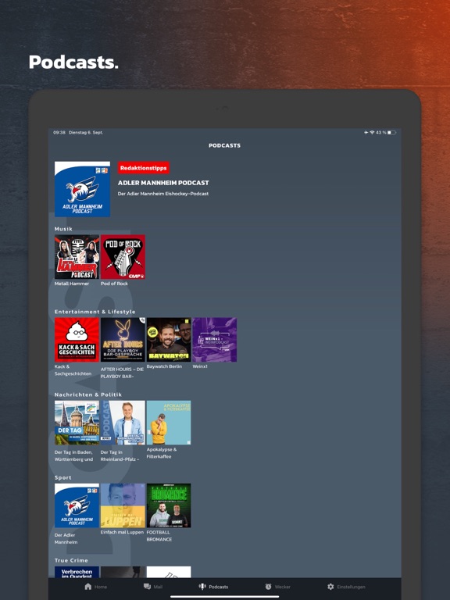
Task: Open the Mail tab icon
Action: 147,587
